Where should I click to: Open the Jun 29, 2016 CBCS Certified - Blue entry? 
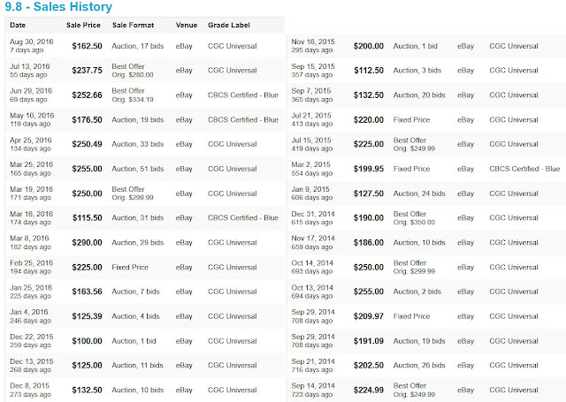click(x=243, y=95)
